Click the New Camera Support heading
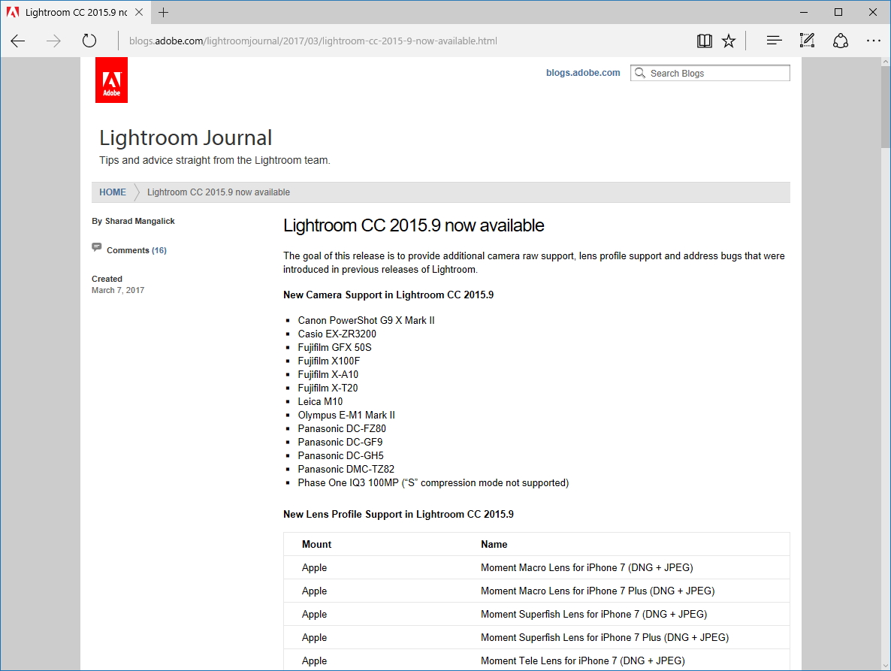Screen dimensions: 891x671 pos(388,295)
